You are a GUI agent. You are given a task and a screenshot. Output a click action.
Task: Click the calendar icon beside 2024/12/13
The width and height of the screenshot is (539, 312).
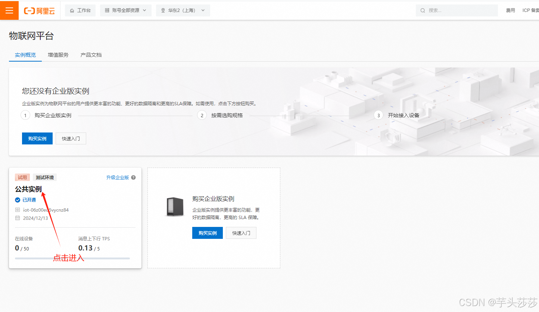(x=18, y=218)
